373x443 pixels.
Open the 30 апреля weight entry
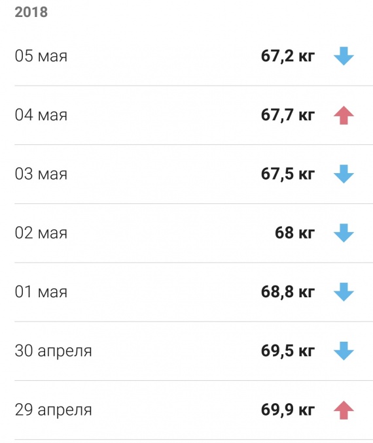click(x=194, y=351)
